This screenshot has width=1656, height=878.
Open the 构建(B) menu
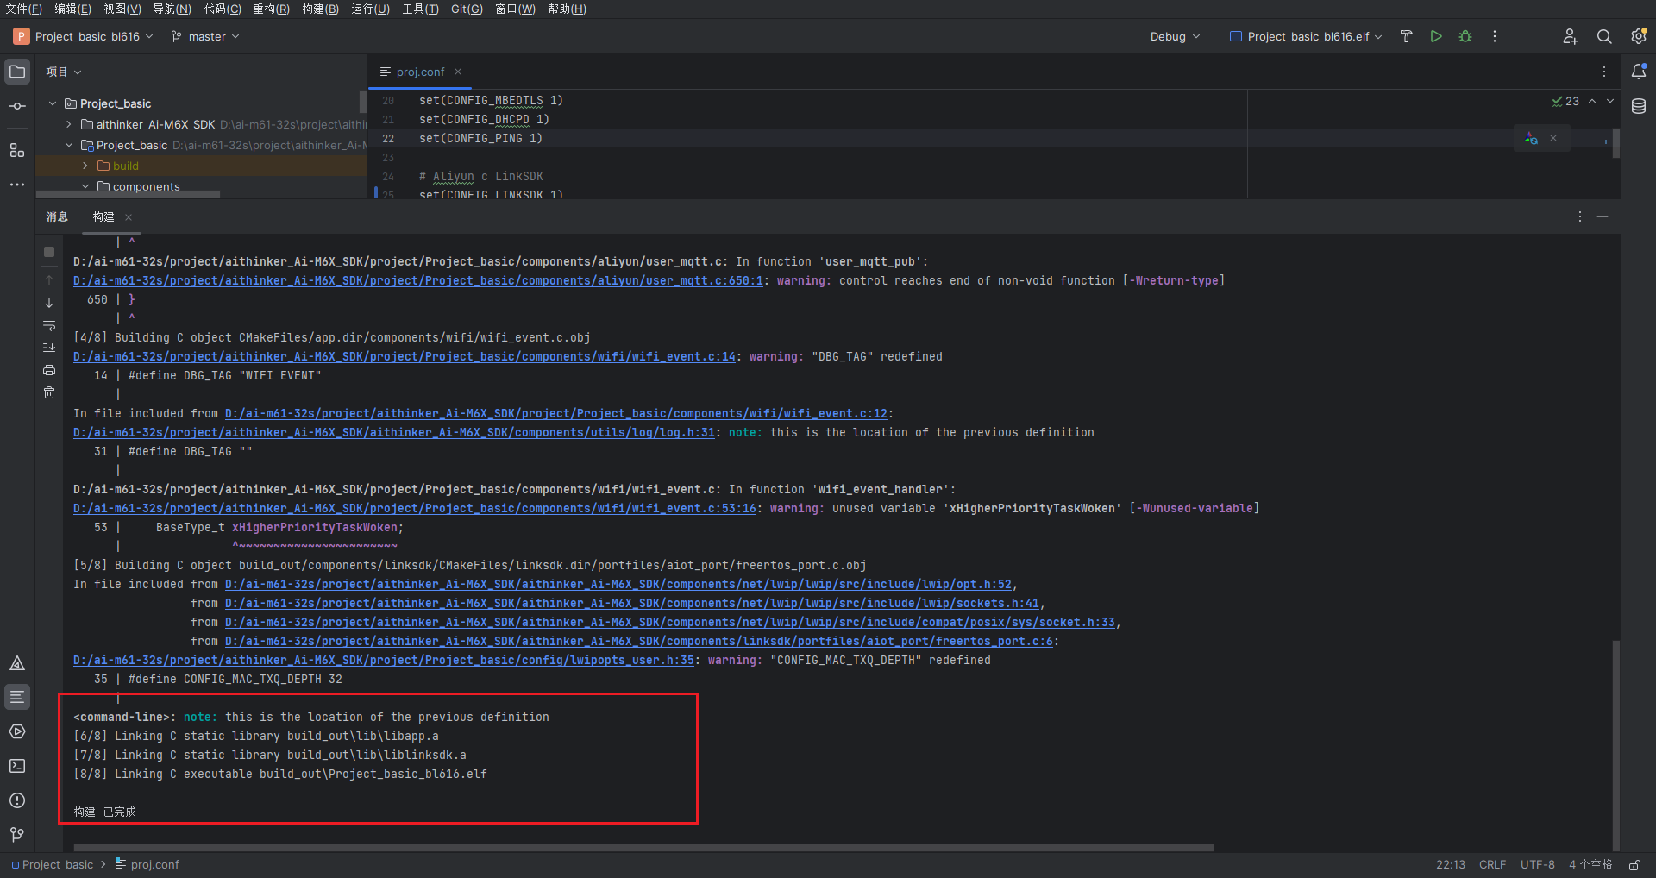pyautogui.click(x=320, y=9)
